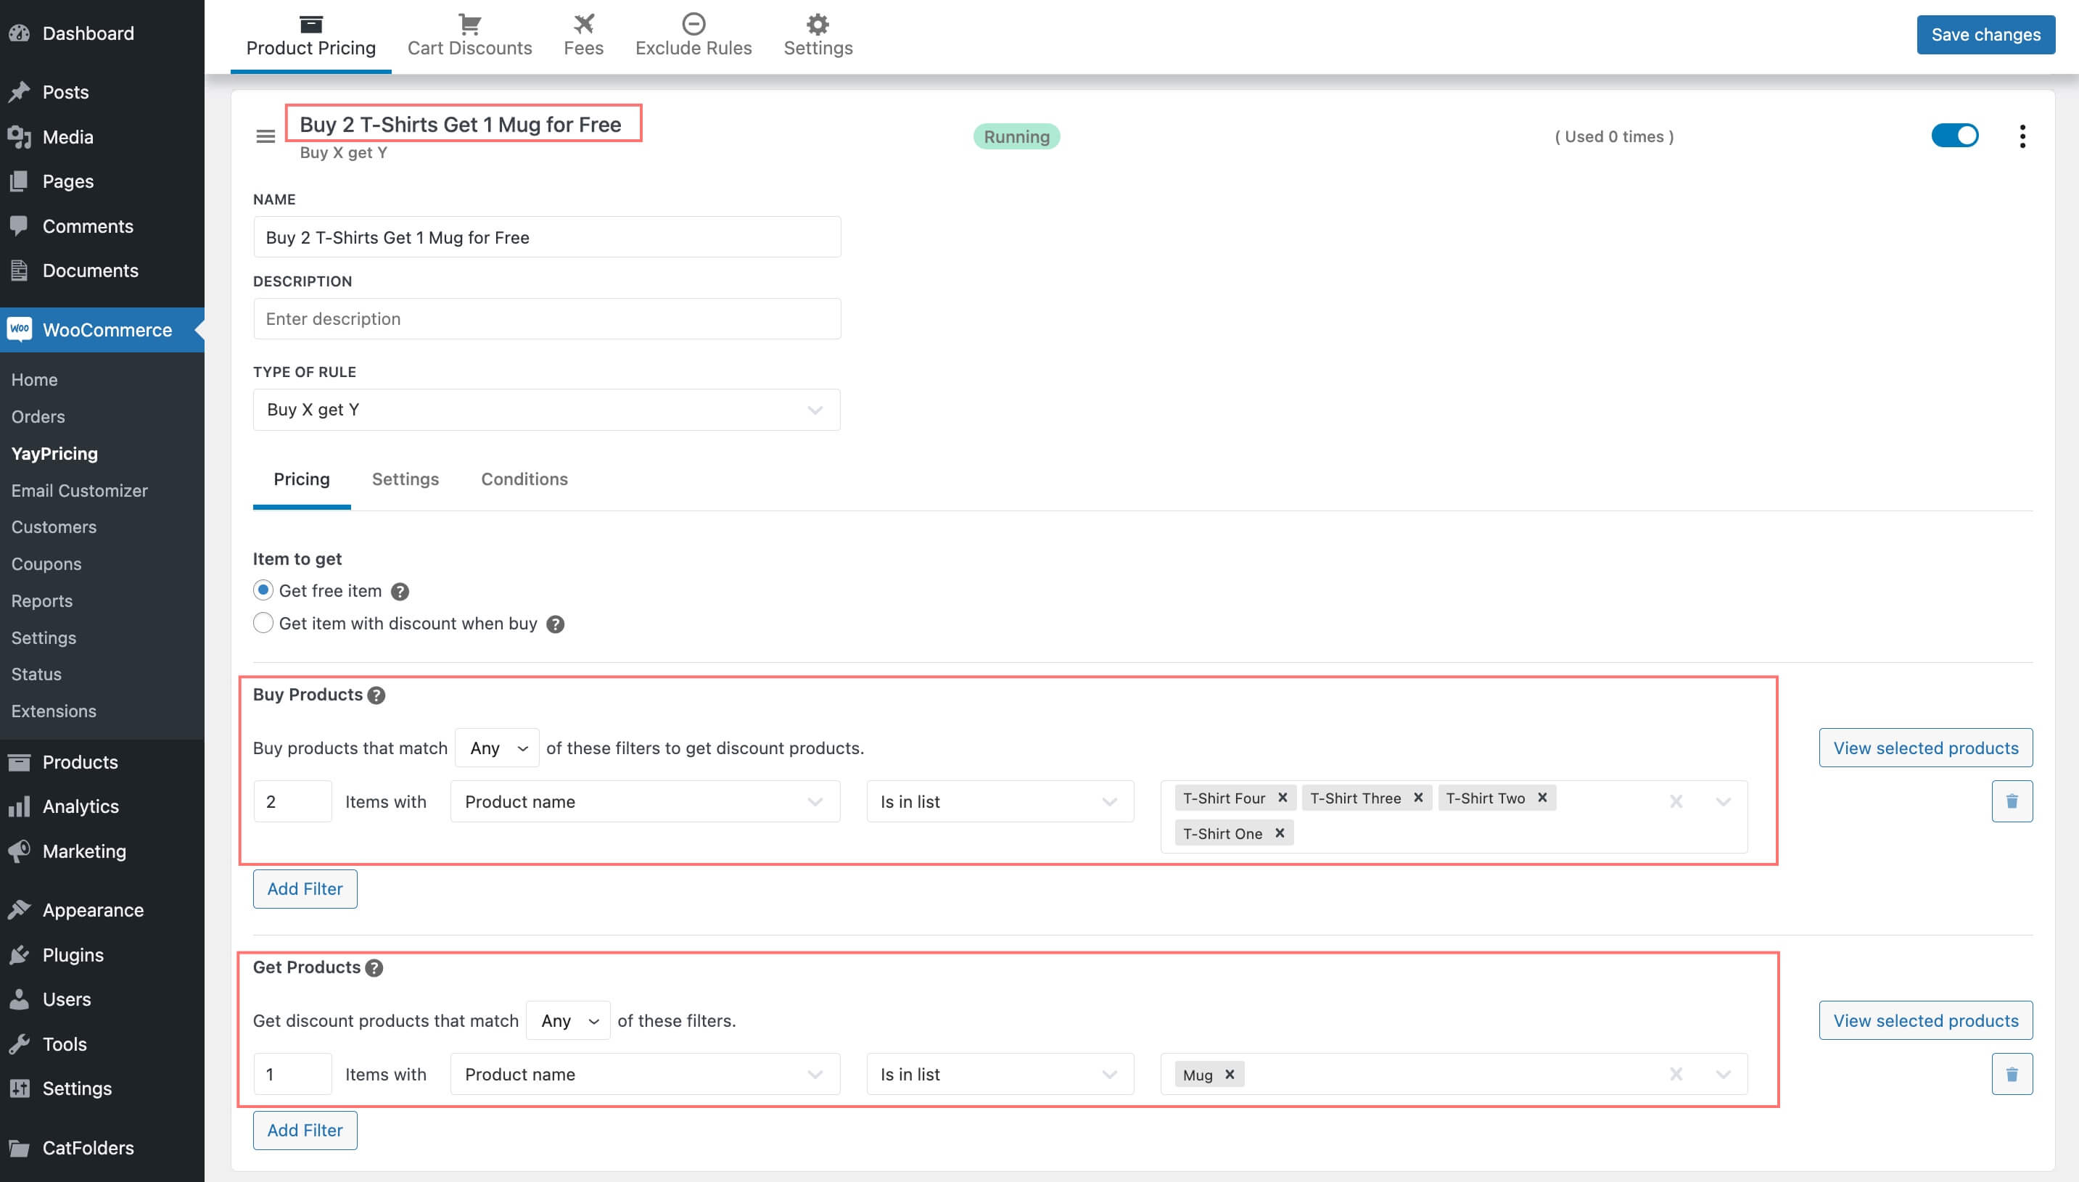Switch to the Settings tab
The width and height of the screenshot is (2079, 1182).
click(404, 478)
